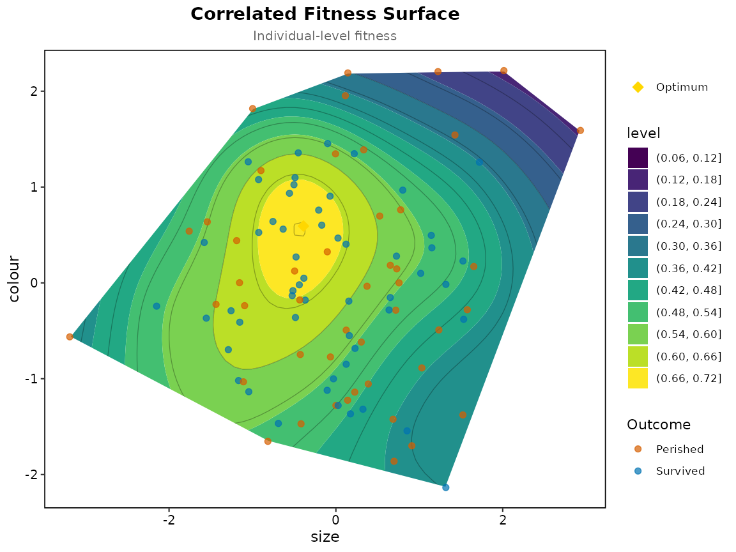Click the y-axis tick label '-1'

tap(31, 379)
